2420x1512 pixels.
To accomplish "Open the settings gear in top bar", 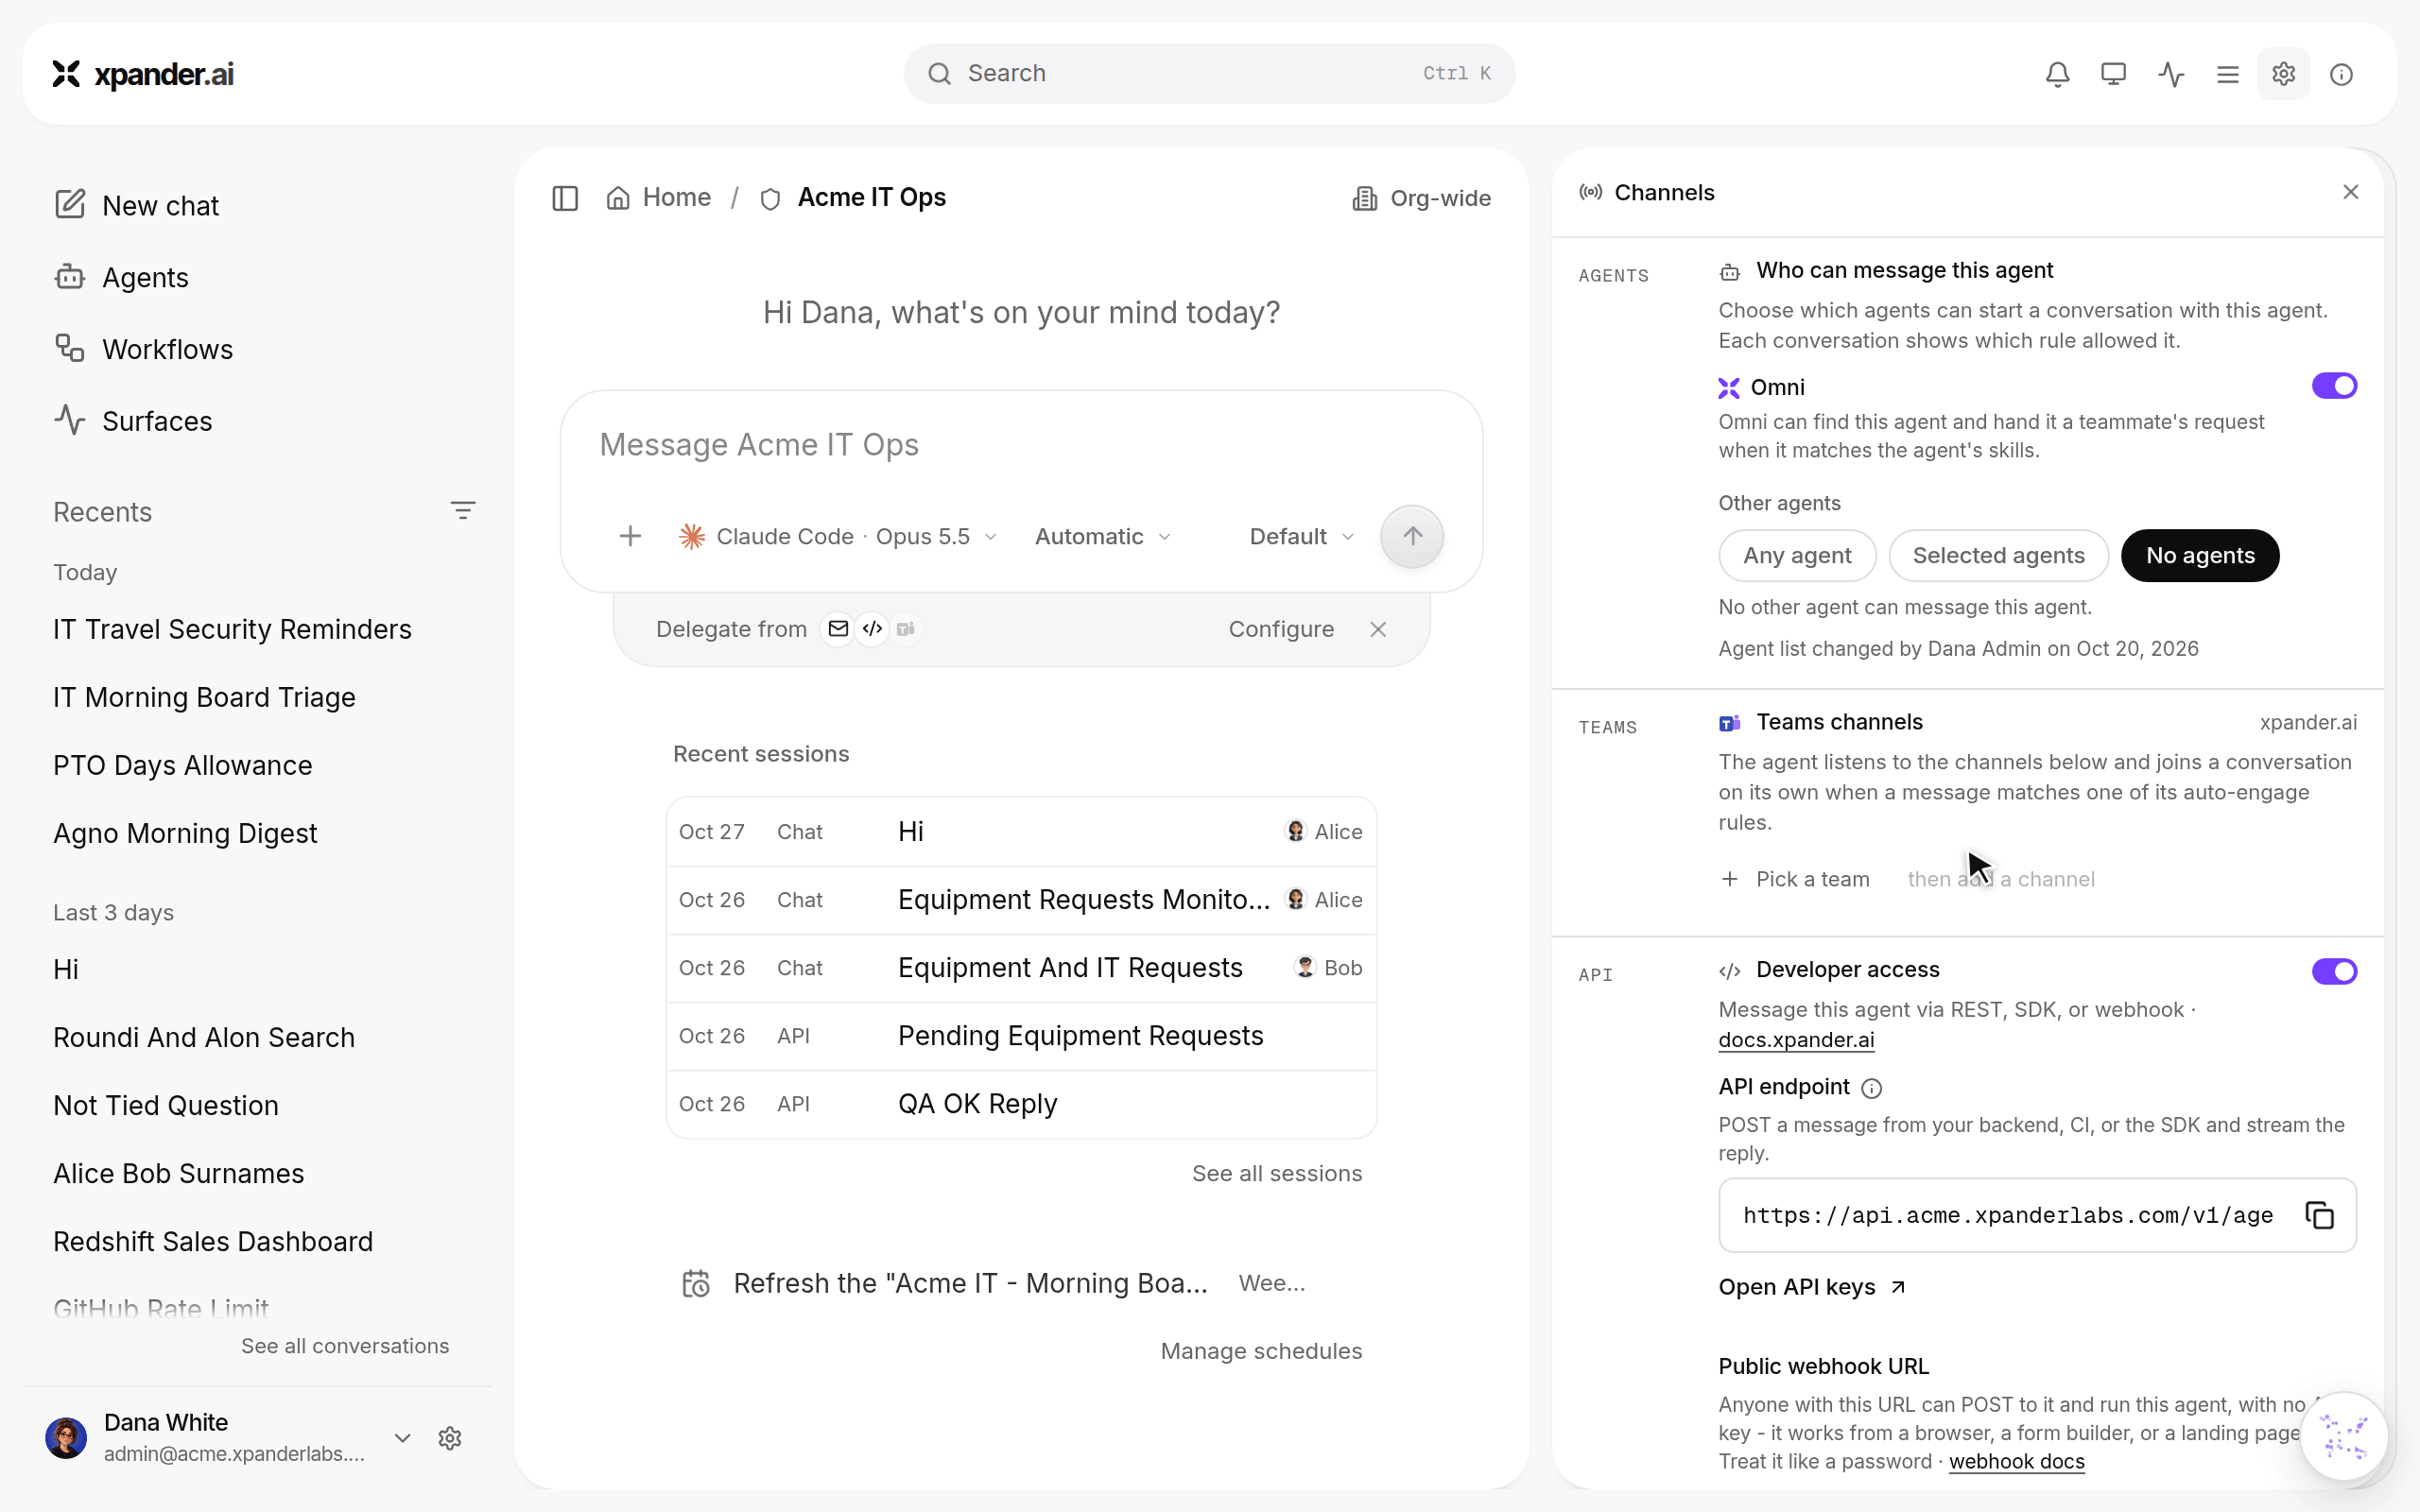I will click(2283, 74).
